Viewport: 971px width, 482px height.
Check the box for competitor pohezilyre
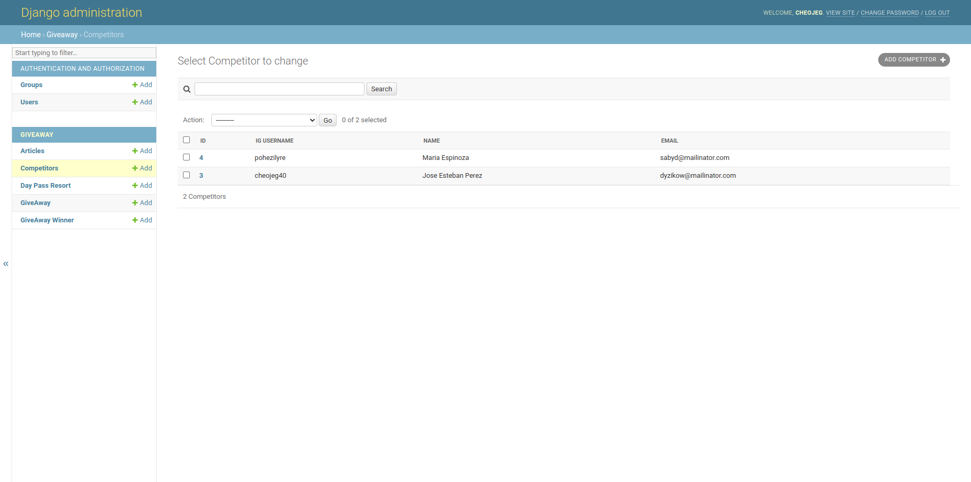click(186, 157)
